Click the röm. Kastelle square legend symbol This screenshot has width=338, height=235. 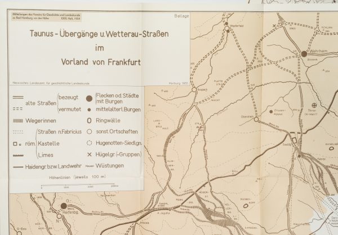coord(14,143)
